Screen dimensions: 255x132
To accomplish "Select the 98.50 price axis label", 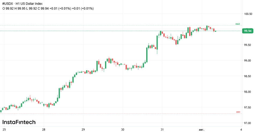I will click(x=247, y=76).
